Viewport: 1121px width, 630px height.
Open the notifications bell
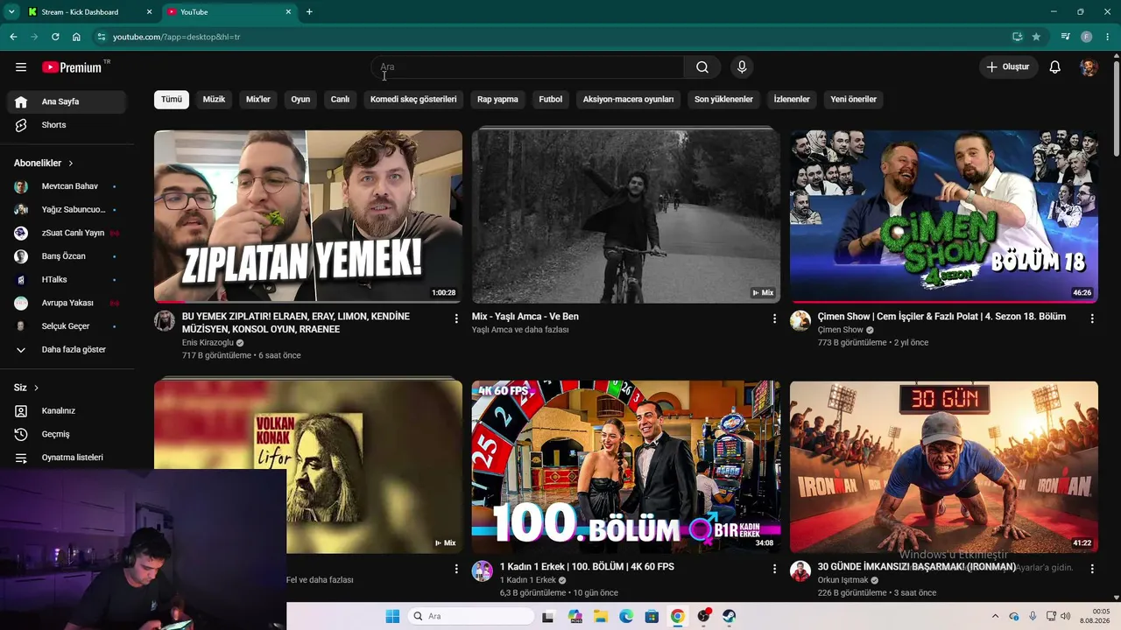point(1055,67)
